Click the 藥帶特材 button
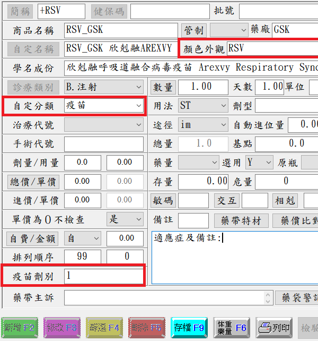The image size is (318, 341). pyautogui.click(x=241, y=220)
